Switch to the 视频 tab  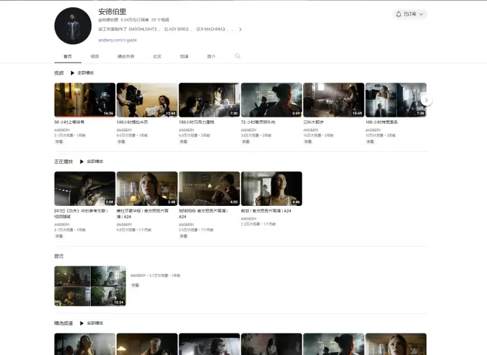(x=94, y=56)
